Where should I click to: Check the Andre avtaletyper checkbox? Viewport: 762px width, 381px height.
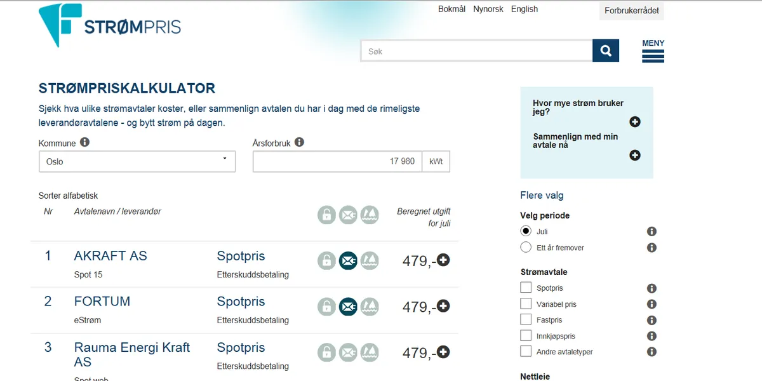pos(526,351)
